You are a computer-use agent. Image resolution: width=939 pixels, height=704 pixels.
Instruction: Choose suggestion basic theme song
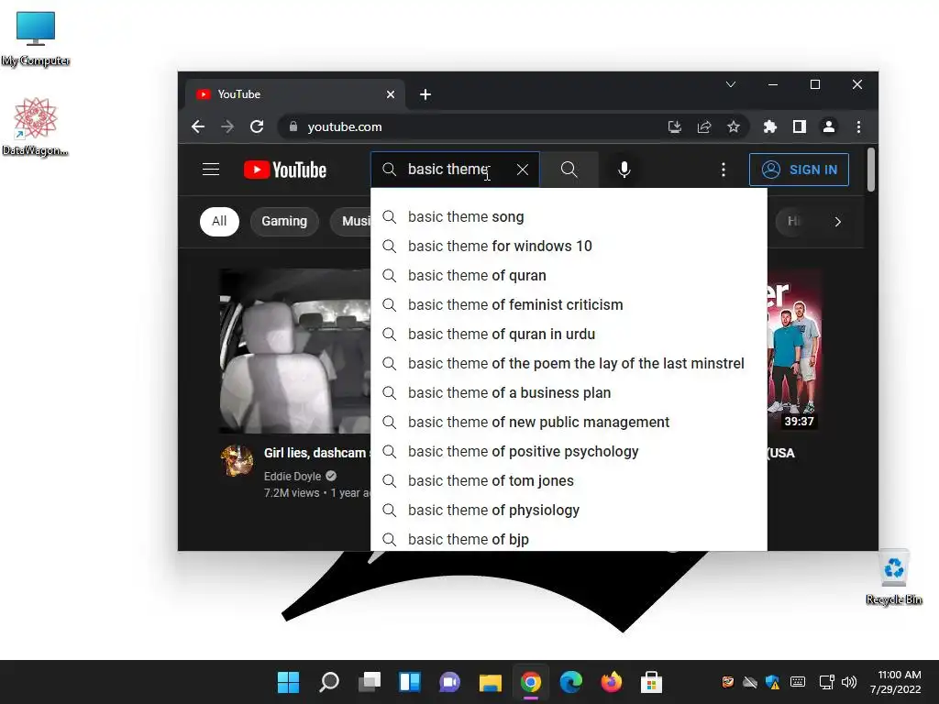[569, 216]
